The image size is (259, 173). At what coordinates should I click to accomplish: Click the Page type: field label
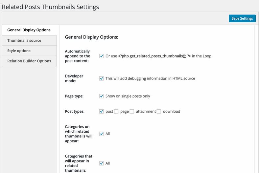point(74,96)
